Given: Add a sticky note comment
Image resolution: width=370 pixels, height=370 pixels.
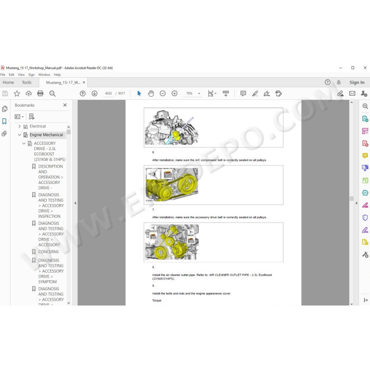Looking at the screenshot, I should [243, 94].
